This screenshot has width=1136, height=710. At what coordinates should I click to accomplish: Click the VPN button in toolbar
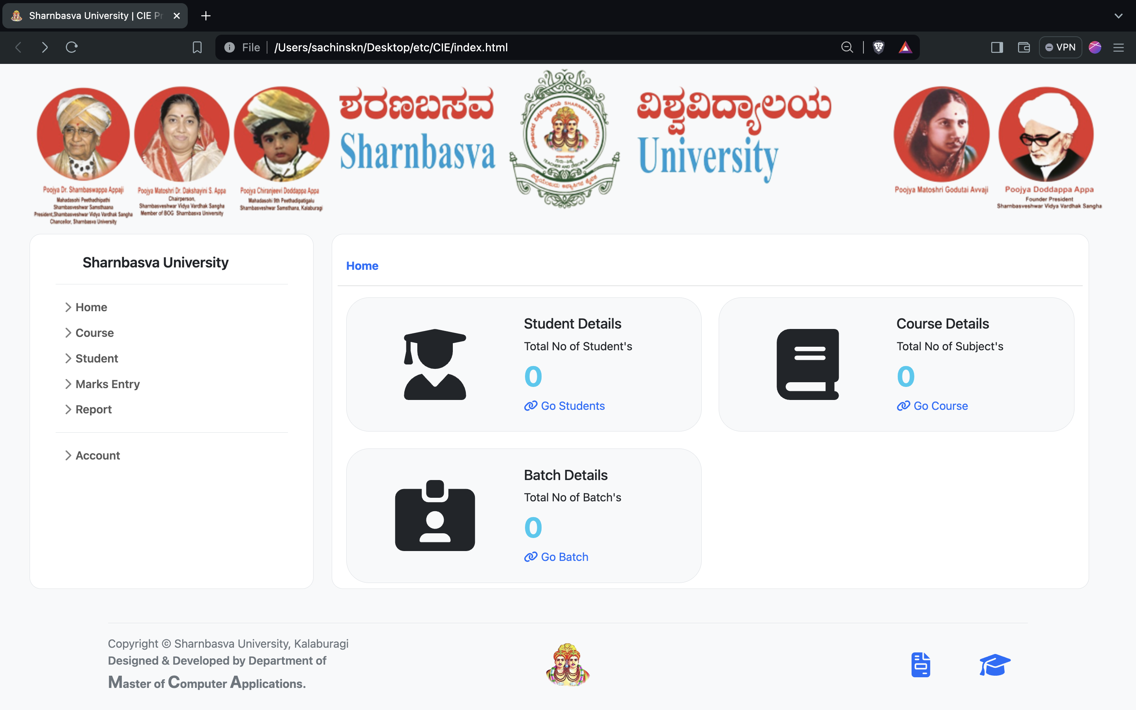point(1060,47)
